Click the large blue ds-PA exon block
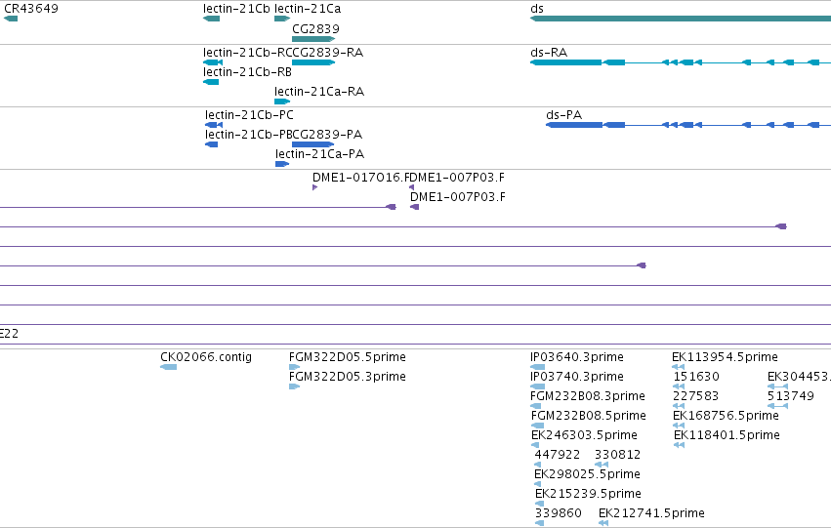 coord(574,125)
